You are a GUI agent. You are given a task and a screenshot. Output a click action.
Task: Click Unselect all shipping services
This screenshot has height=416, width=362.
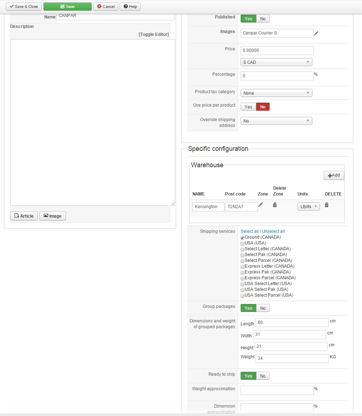(x=273, y=231)
